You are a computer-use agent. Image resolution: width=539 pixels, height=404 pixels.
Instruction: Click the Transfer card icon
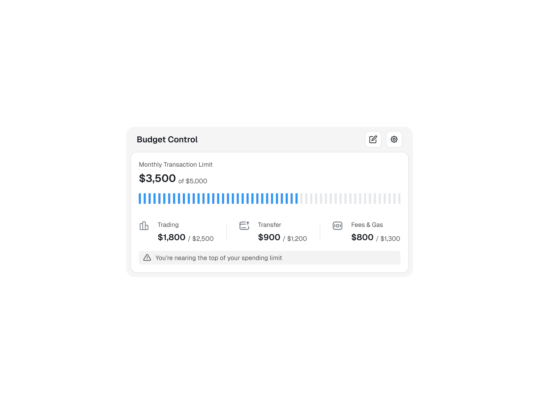tap(244, 226)
